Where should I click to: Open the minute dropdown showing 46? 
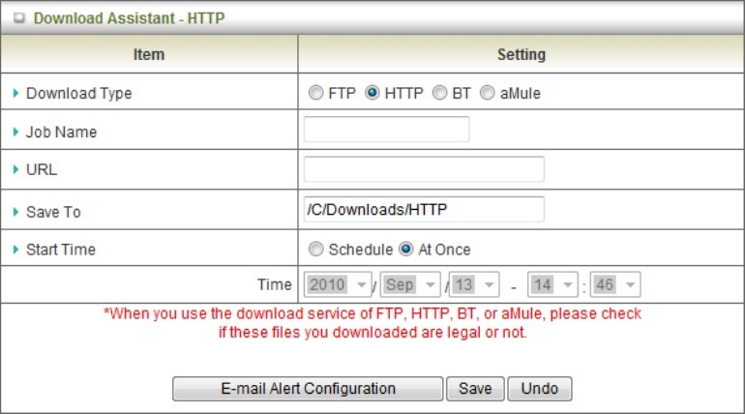pos(616,285)
